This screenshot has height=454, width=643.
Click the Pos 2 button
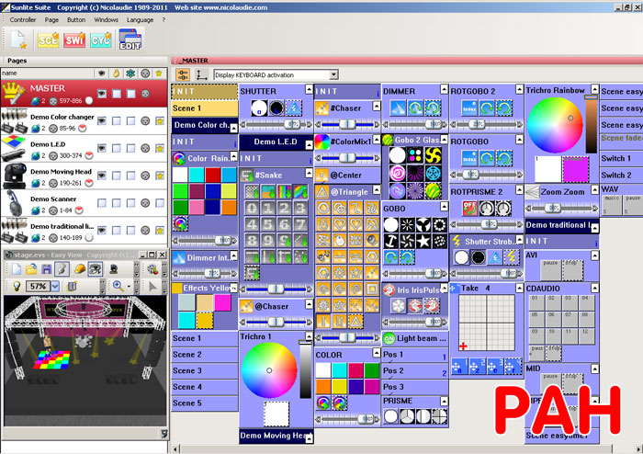pos(415,371)
